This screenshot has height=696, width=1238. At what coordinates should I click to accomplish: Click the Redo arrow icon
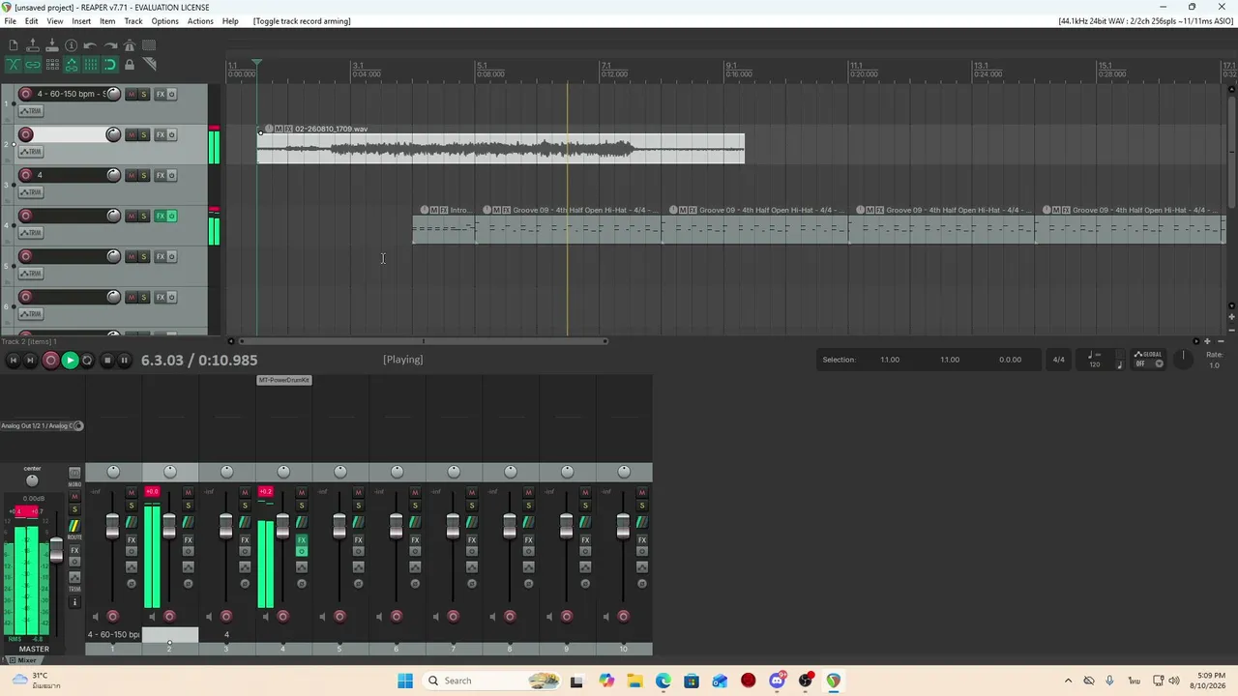tap(110, 45)
